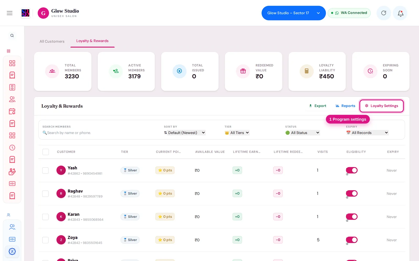Image resolution: width=419 pixels, height=261 pixels.
Task: Click the colorful app logo beside menu
Action: [x=25, y=13]
